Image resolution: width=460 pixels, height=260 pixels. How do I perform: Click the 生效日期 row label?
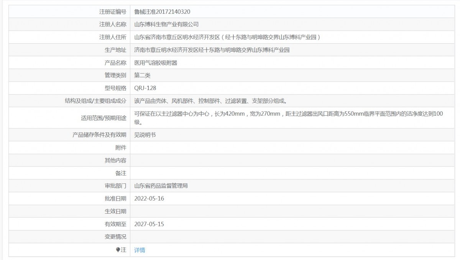(115, 211)
